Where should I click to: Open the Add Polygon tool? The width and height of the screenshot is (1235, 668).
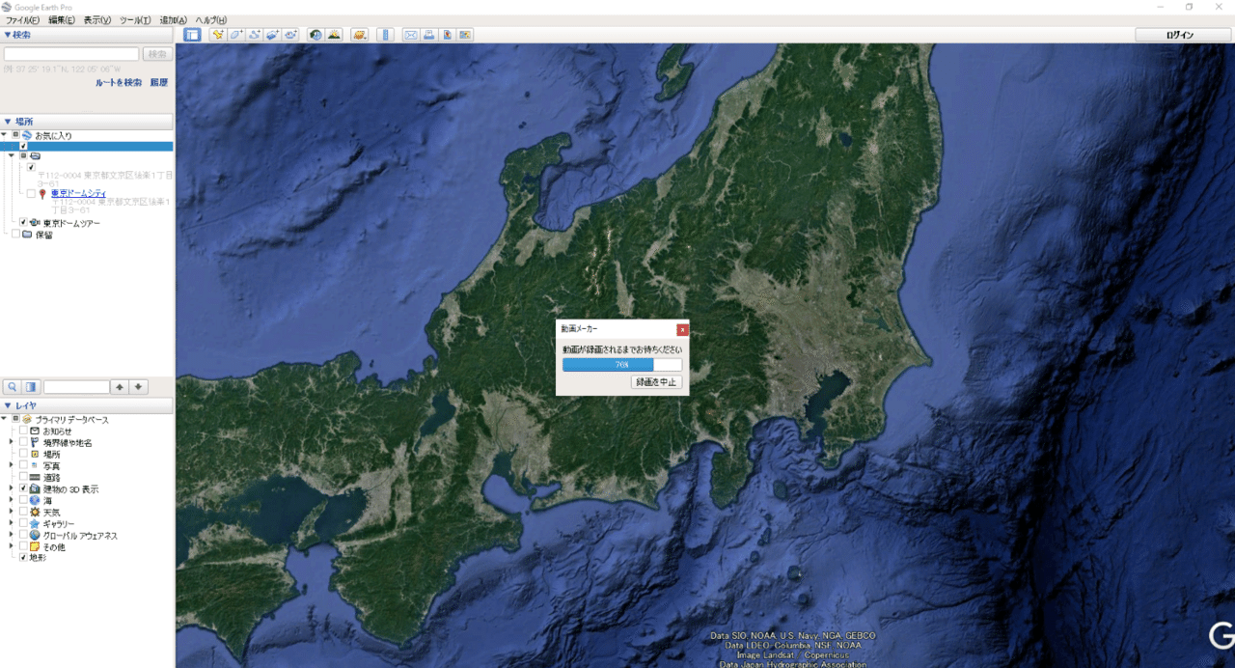234,35
